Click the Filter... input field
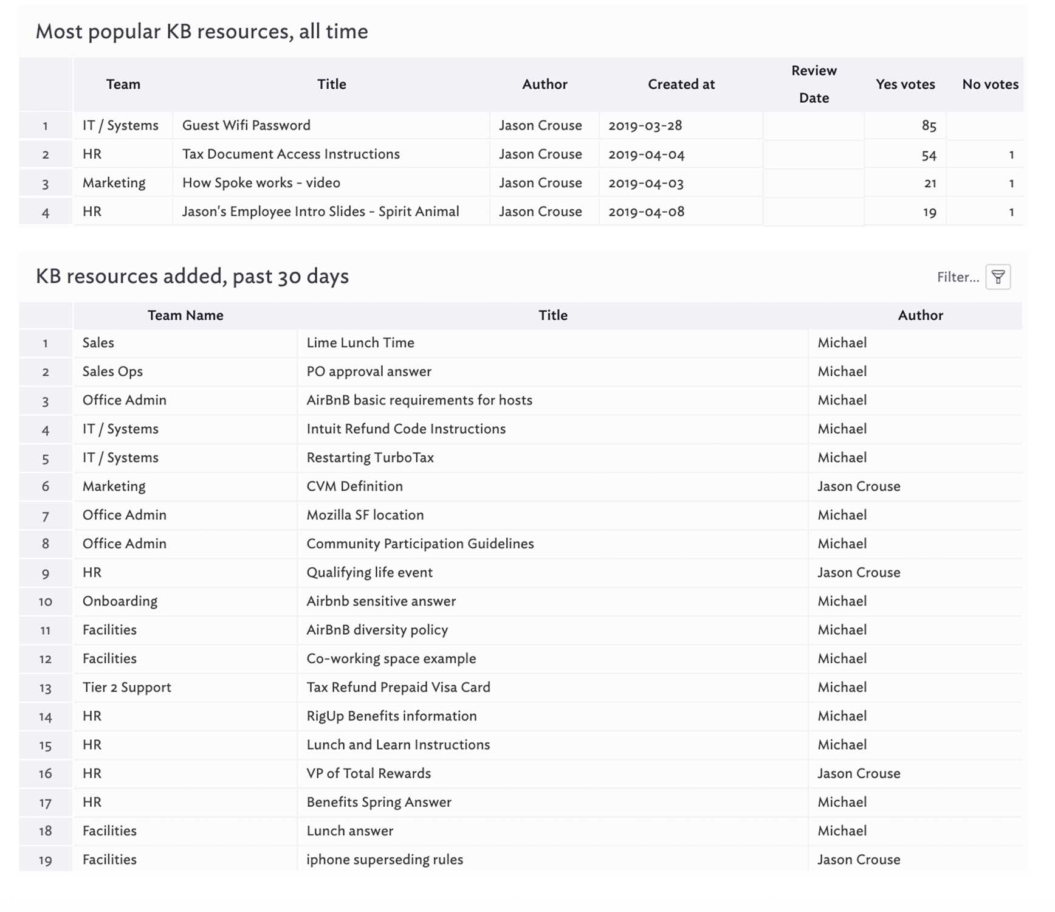The image size is (1055, 912). tap(958, 277)
